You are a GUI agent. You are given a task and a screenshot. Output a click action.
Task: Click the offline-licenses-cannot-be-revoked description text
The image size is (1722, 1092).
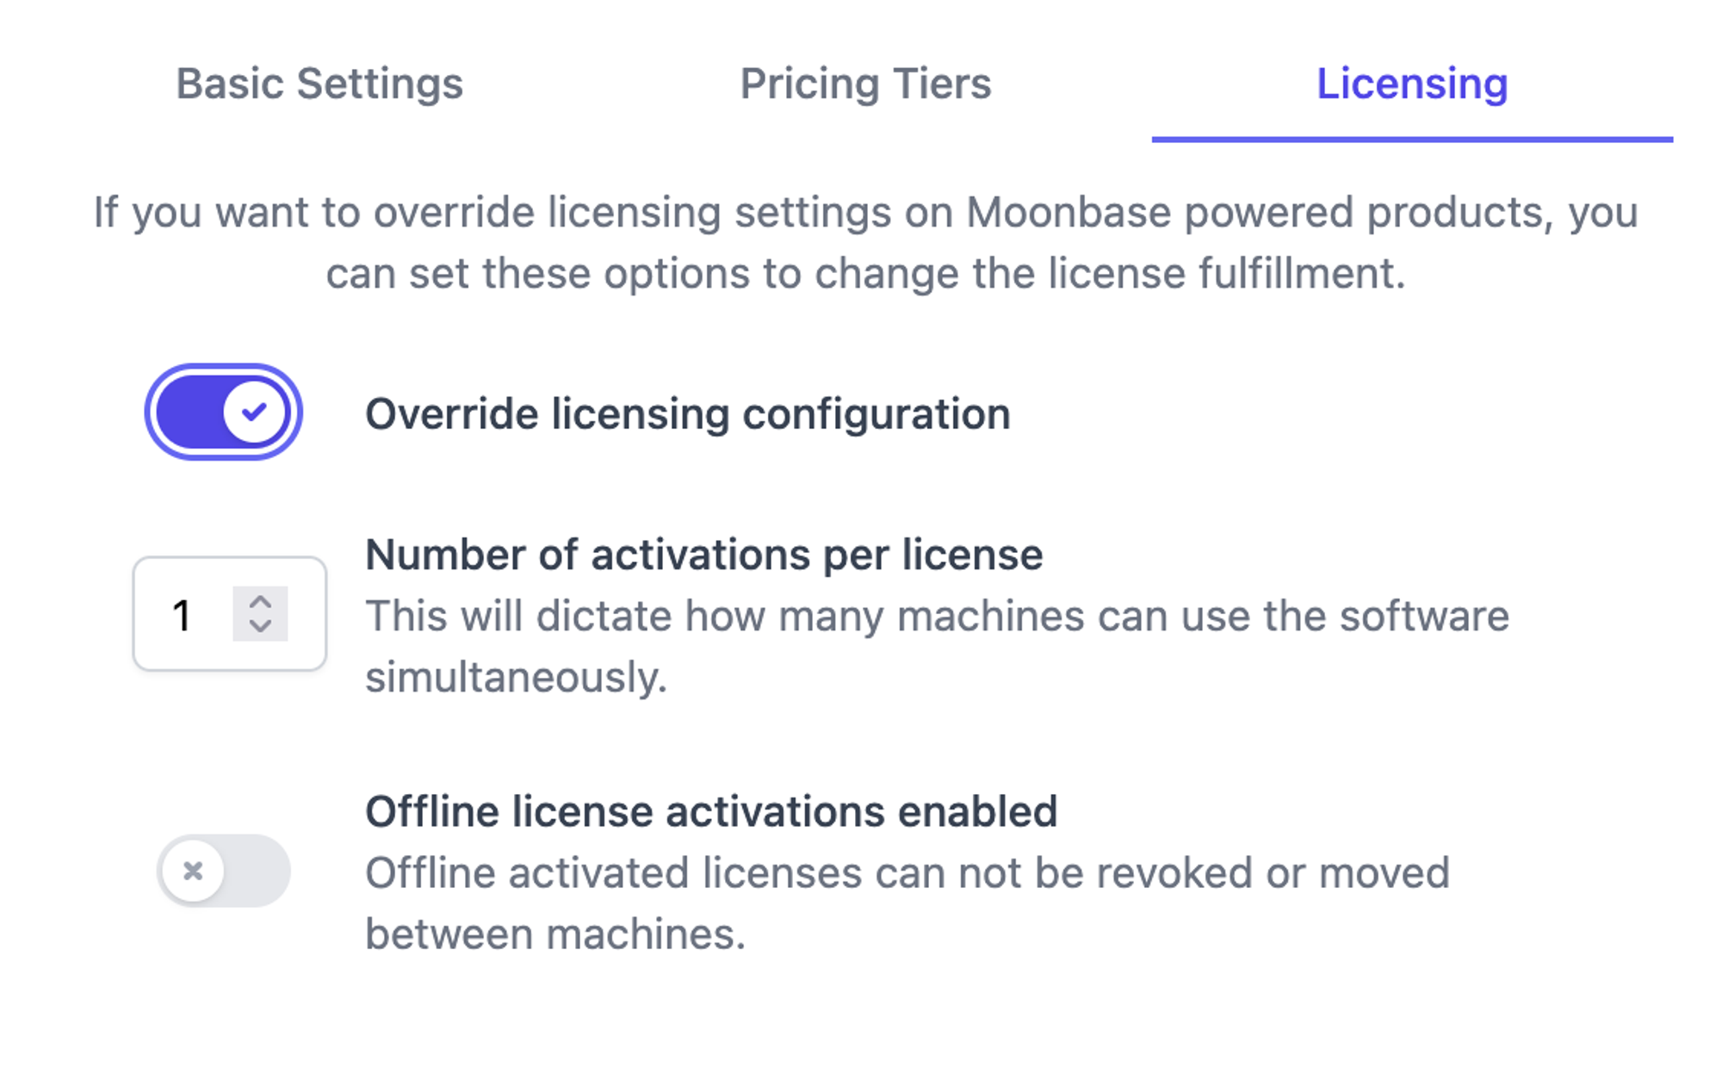click(907, 903)
